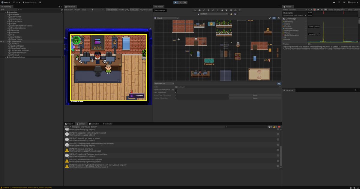This screenshot has width=360, height=189.
Task: Click the Console search field
Action: point(246,127)
